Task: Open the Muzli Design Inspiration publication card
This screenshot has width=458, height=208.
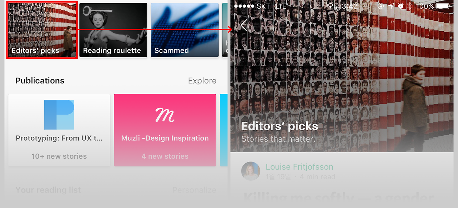Action: coord(165,130)
